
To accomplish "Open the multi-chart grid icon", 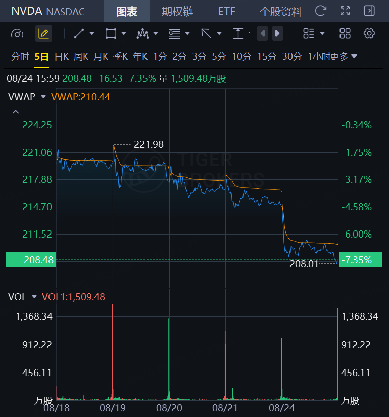I will point(345,33).
